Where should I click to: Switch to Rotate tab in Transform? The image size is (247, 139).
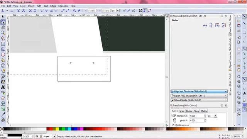pos(189,111)
